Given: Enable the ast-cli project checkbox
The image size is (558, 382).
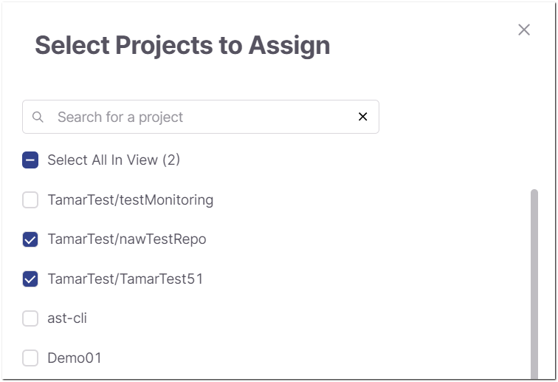Looking at the screenshot, I should pos(30,318).
